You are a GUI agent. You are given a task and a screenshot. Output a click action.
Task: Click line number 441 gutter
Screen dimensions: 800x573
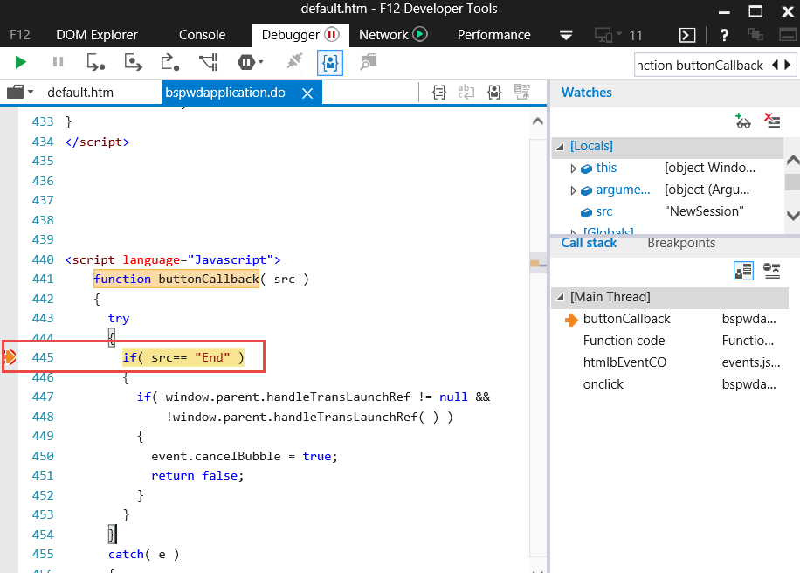click(x=43, y=280)
